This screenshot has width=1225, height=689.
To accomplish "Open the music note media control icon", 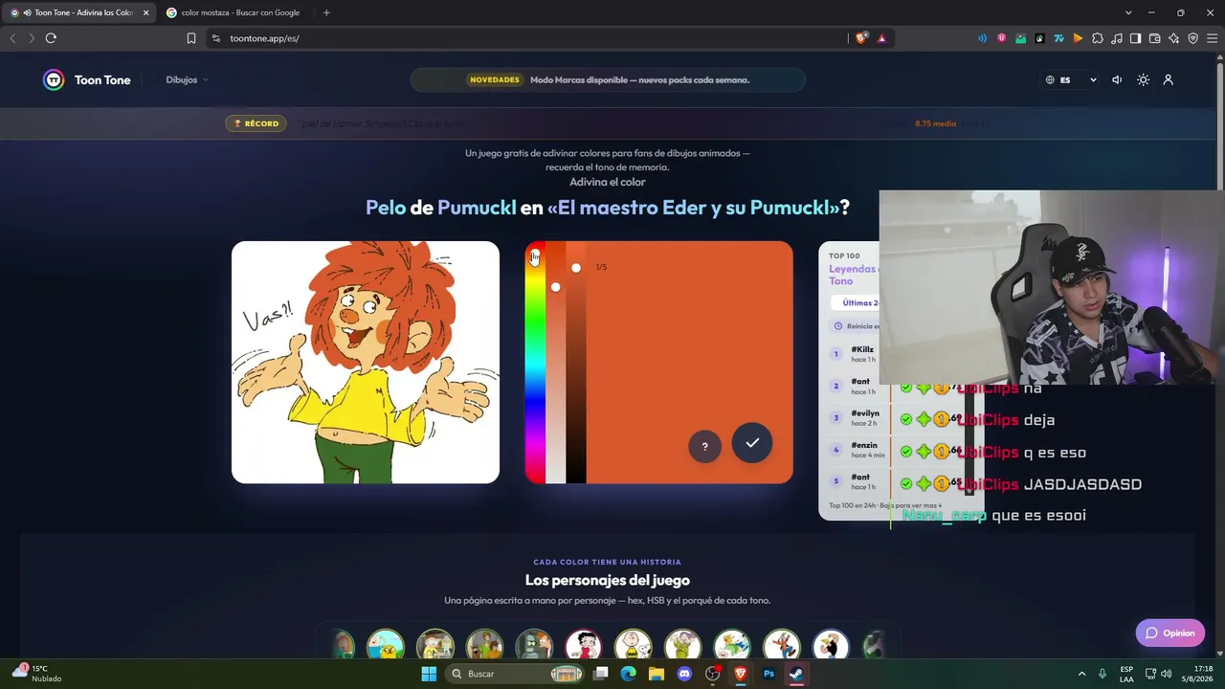I will point(1116,38).
